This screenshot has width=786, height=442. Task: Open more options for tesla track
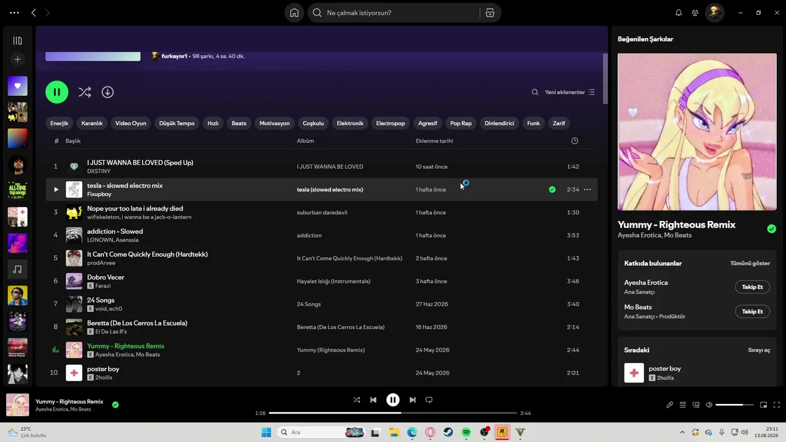[588, 190]
